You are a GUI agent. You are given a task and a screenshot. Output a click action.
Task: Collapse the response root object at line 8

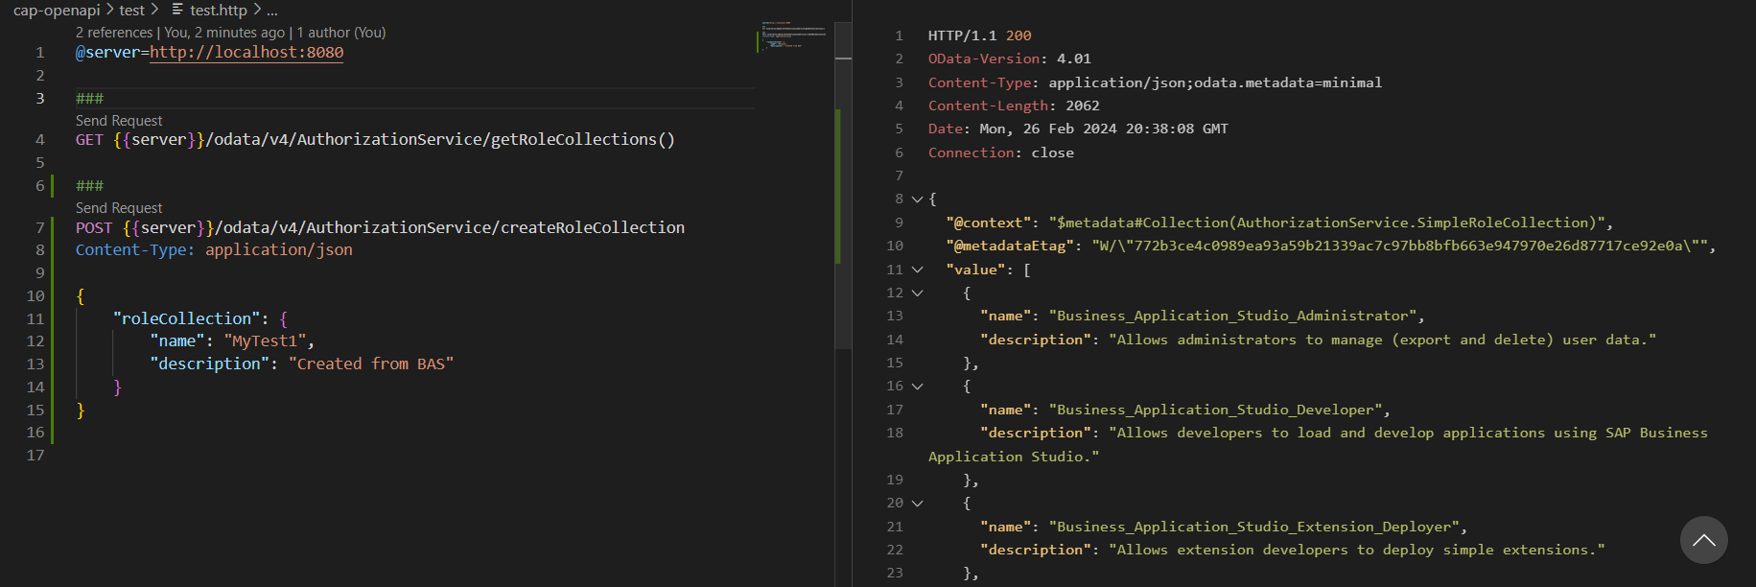[917, 200]
